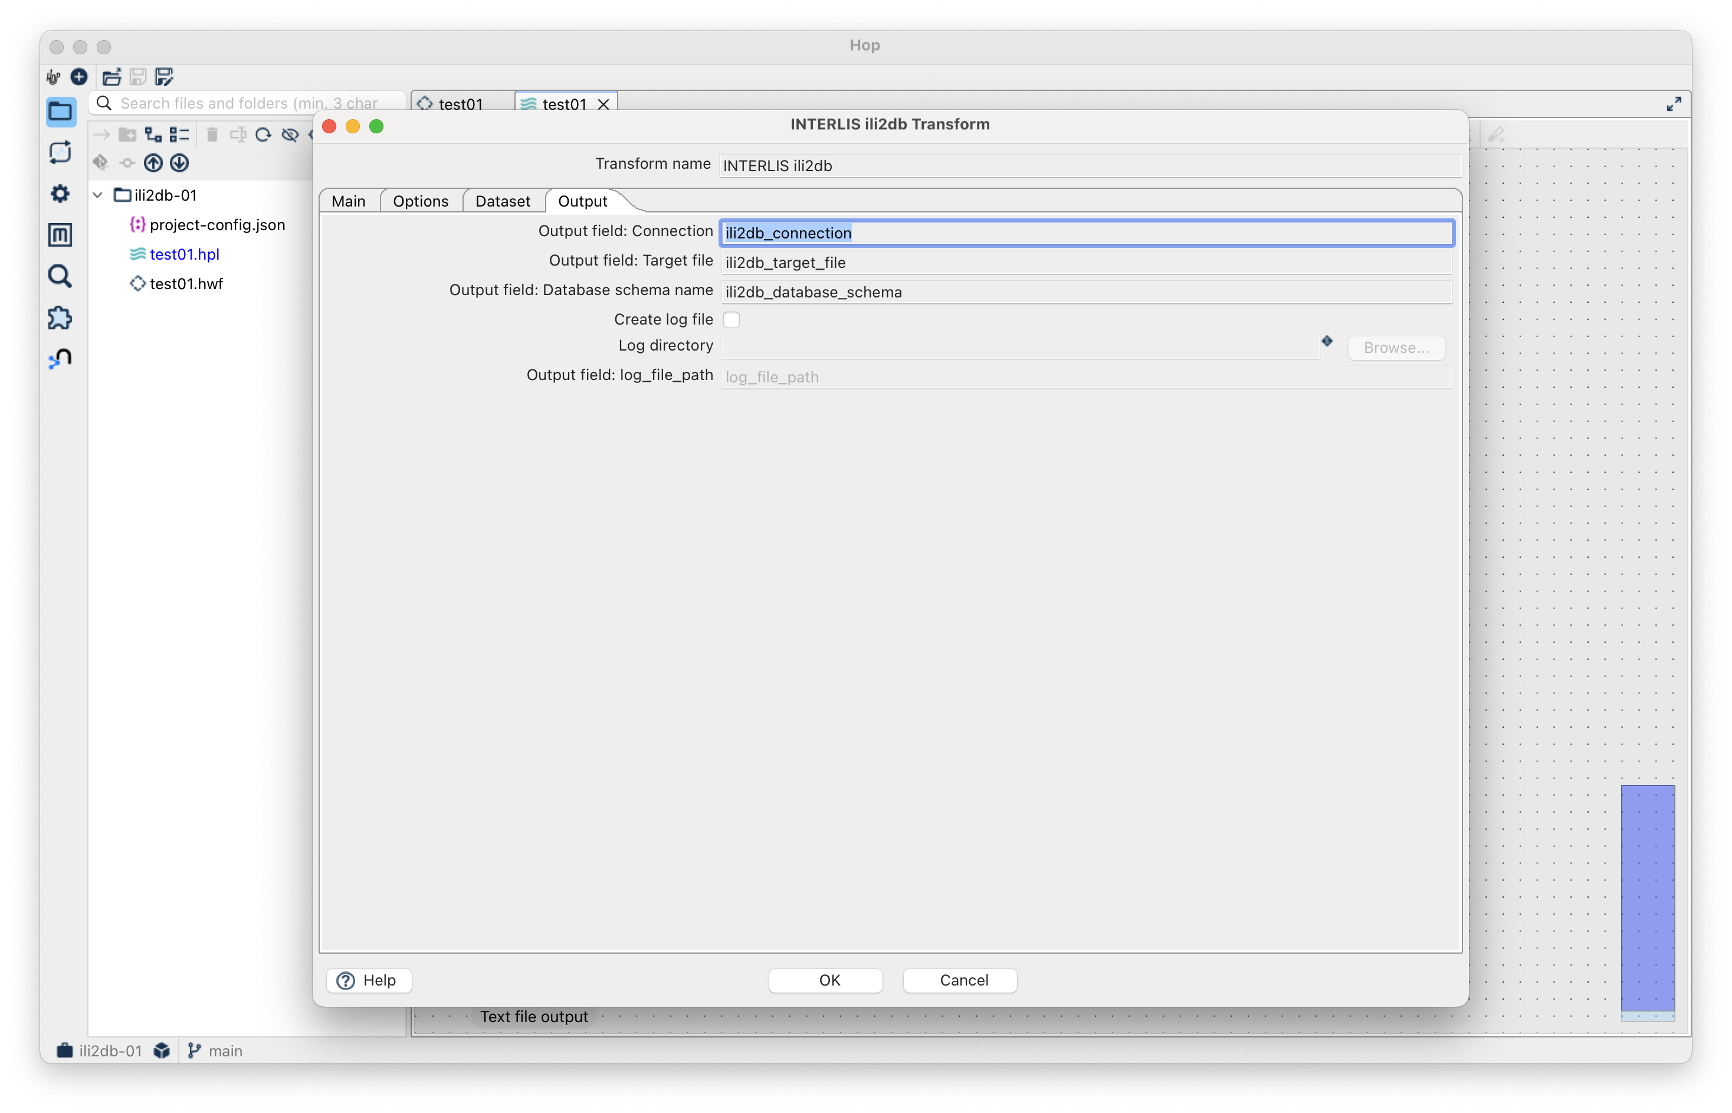Collapse the ili2db-01 folder tree

(x=99, y=195)
